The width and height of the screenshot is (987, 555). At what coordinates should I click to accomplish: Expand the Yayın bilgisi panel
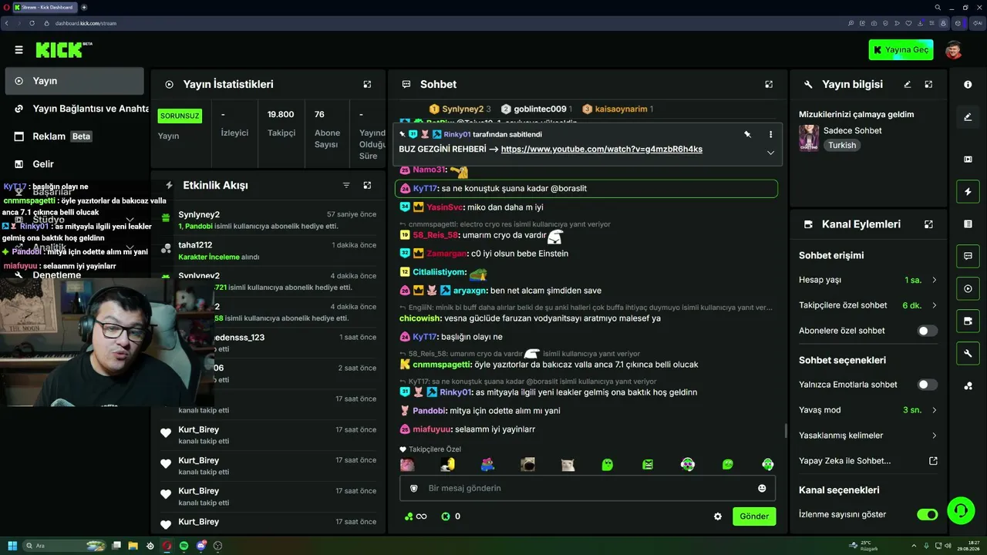coord(928,84)
